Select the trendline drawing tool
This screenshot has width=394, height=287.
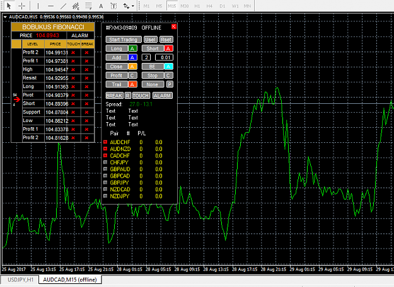[63, 6]
